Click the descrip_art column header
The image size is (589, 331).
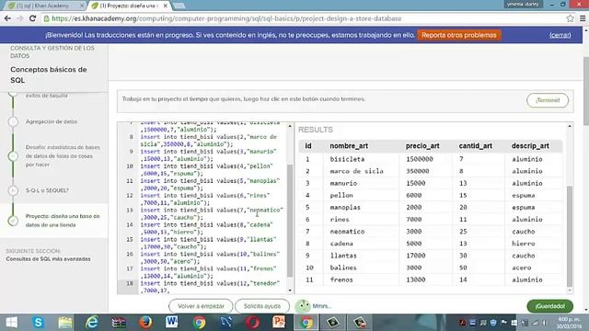[x=530, y=146]
